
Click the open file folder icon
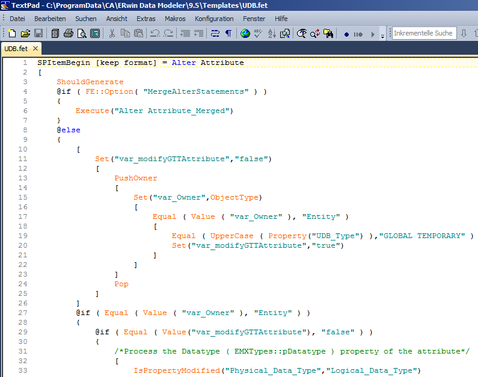(x=25, y=34)
